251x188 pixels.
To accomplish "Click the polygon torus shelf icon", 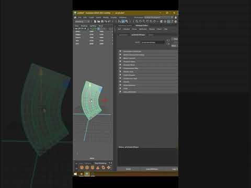I will 103,168.
